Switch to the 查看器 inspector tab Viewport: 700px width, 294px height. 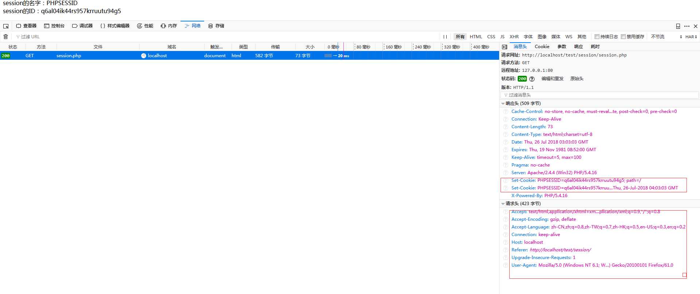26,26
